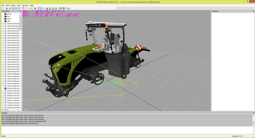The width and height of the screenshot is (255, 138).
Task: Expand the last lampe_vorne tree node
Action: click(x=3, y=107)
